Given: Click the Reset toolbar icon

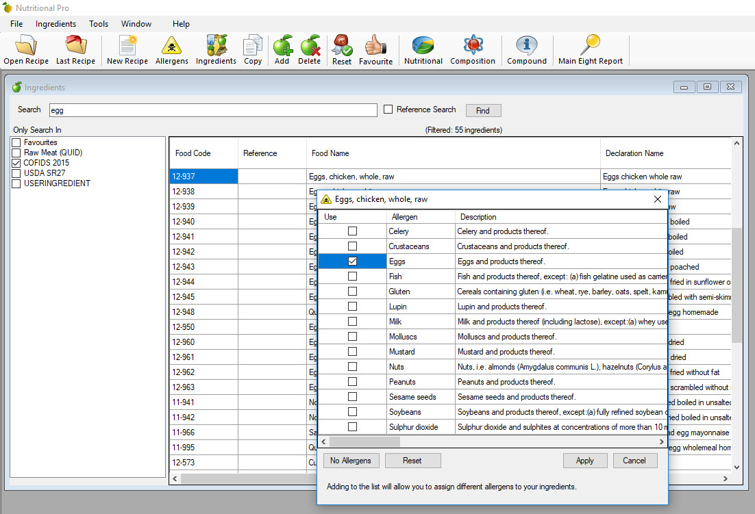Looking at the screenshot, I should tap(342, 50).
